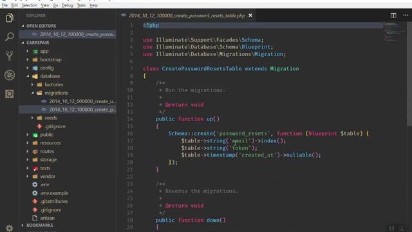The width and height of the screenshot is (412, 232).
Task: Collapse the CARREPAIR project section
Action: coord(23,43)
